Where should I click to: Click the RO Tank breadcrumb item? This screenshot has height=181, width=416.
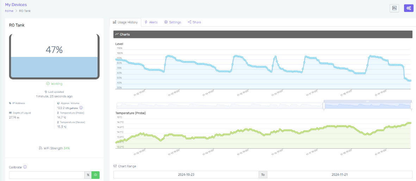click(x=25, y=11)
